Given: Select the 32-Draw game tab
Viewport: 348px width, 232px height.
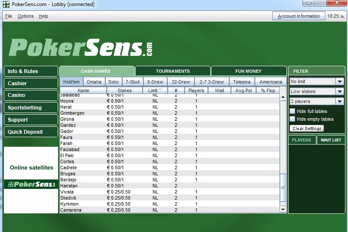Looking at the screenshot, I should click(181, 82).
